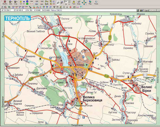This screenshot has width=160, height=127.
Task: Click the Байківці village label
Action: 116,60
